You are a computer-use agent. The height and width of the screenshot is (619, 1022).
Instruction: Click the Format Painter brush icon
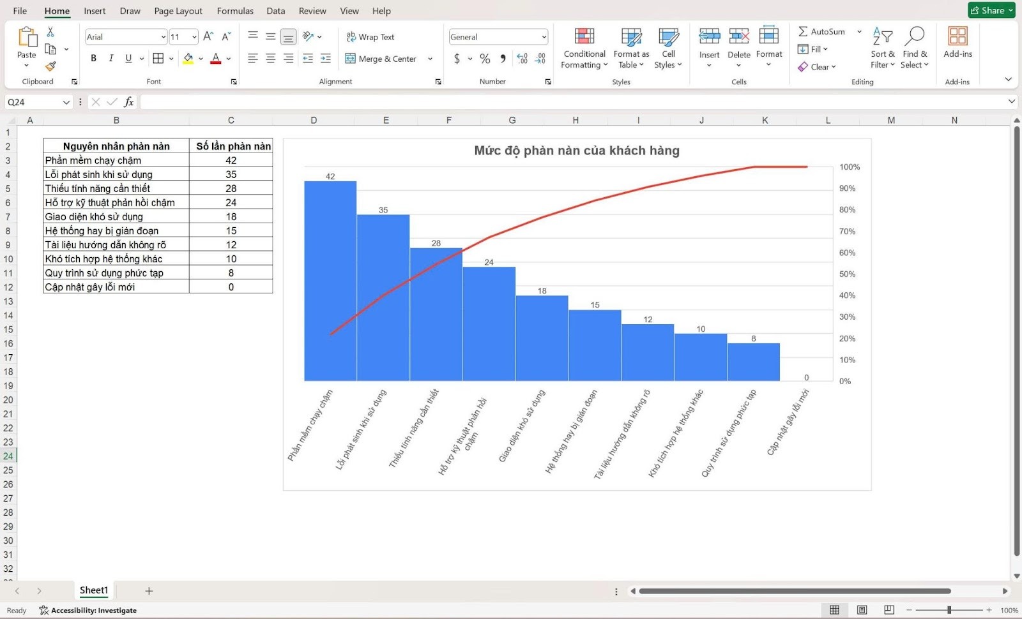(x=50, y=66)
